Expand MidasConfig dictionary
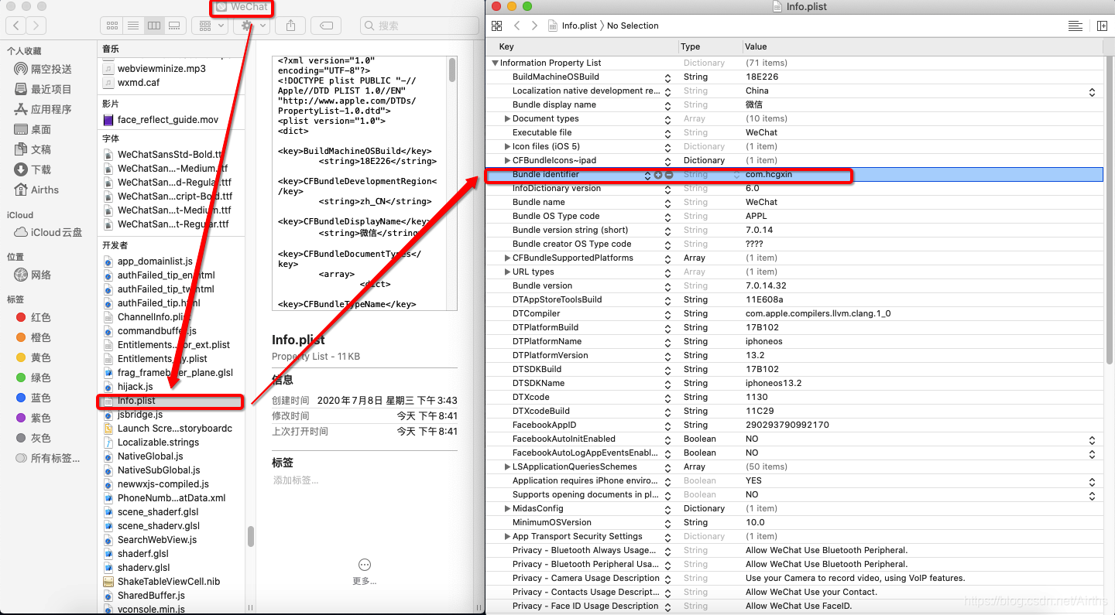The width and height of the screenshot is (1115, 615). [507, 508]
